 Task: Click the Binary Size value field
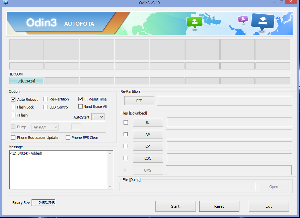[x=44, y=203]
